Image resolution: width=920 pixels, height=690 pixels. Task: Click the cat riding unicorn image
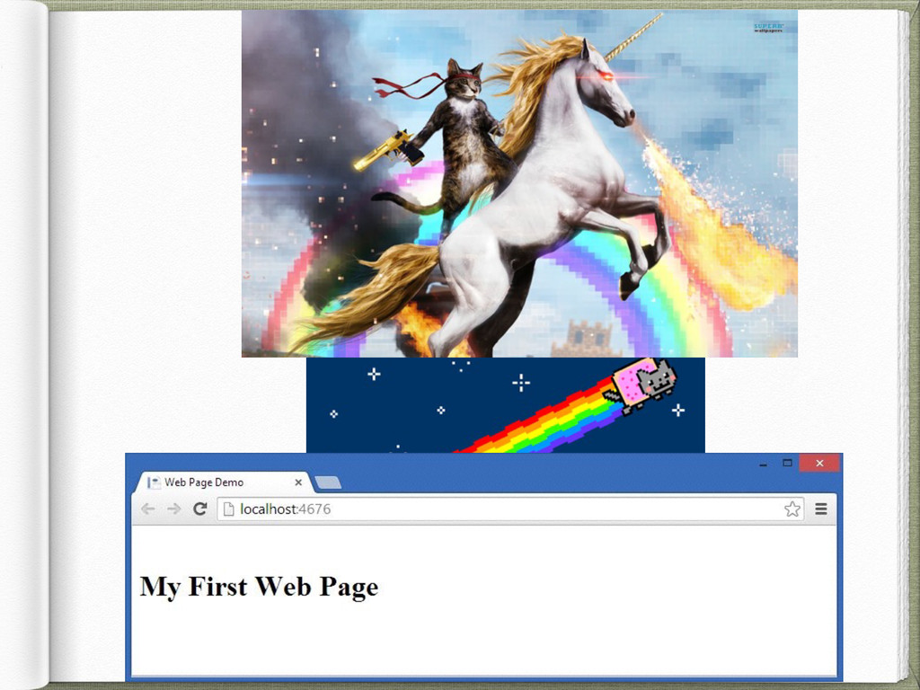coord(519,183)
